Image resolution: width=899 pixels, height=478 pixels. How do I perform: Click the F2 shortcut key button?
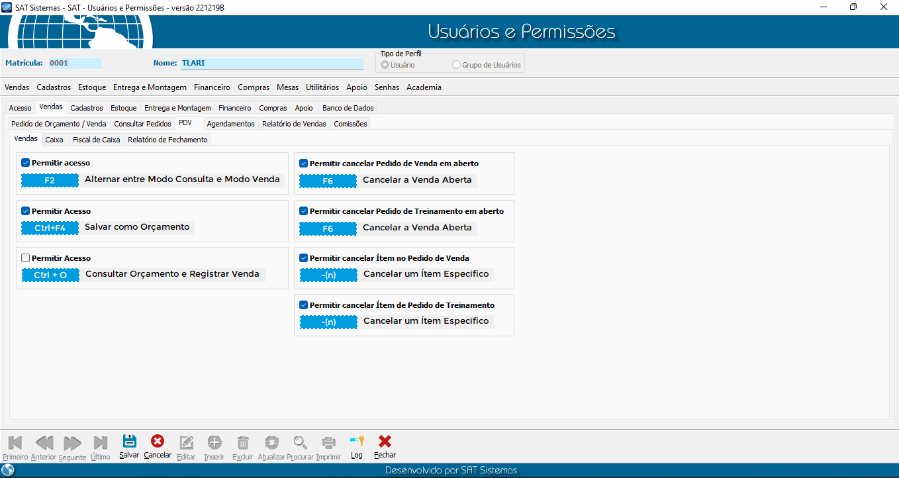pos(50,180)
